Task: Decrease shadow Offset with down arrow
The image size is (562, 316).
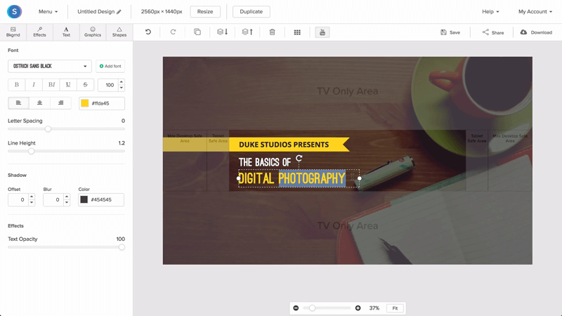Action: tap(32, 203)
